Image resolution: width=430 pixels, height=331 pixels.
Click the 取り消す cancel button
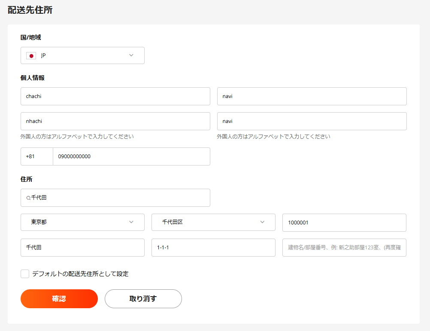pos(143,299)
